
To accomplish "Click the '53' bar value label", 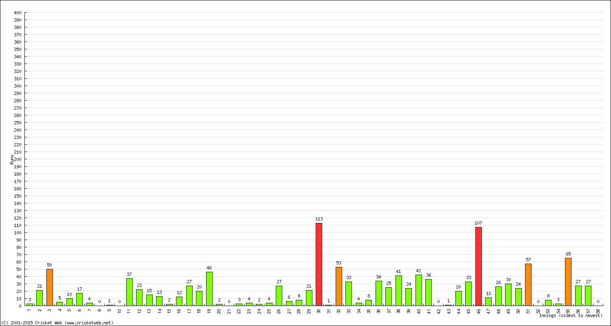I will pos(338,263).
